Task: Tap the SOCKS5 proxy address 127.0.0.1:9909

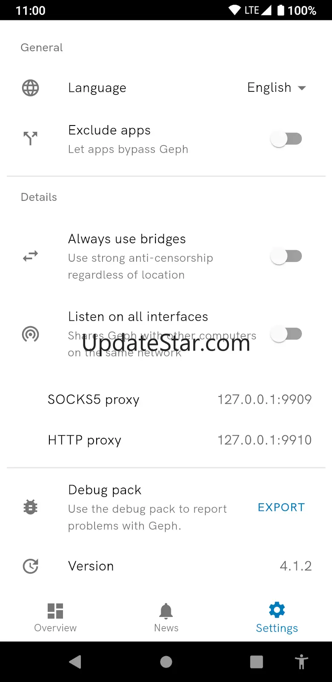Action: (264, 399)
